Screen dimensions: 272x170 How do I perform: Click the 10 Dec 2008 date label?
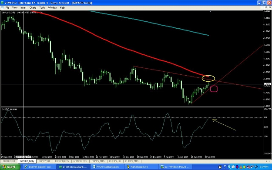pos(129,157)
